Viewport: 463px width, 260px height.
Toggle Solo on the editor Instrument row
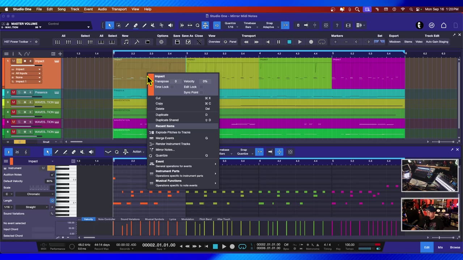coord(51,168)
